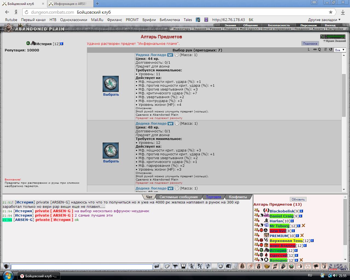
Task: Click the Q icon in rune header
Action: tap(319, 49)
